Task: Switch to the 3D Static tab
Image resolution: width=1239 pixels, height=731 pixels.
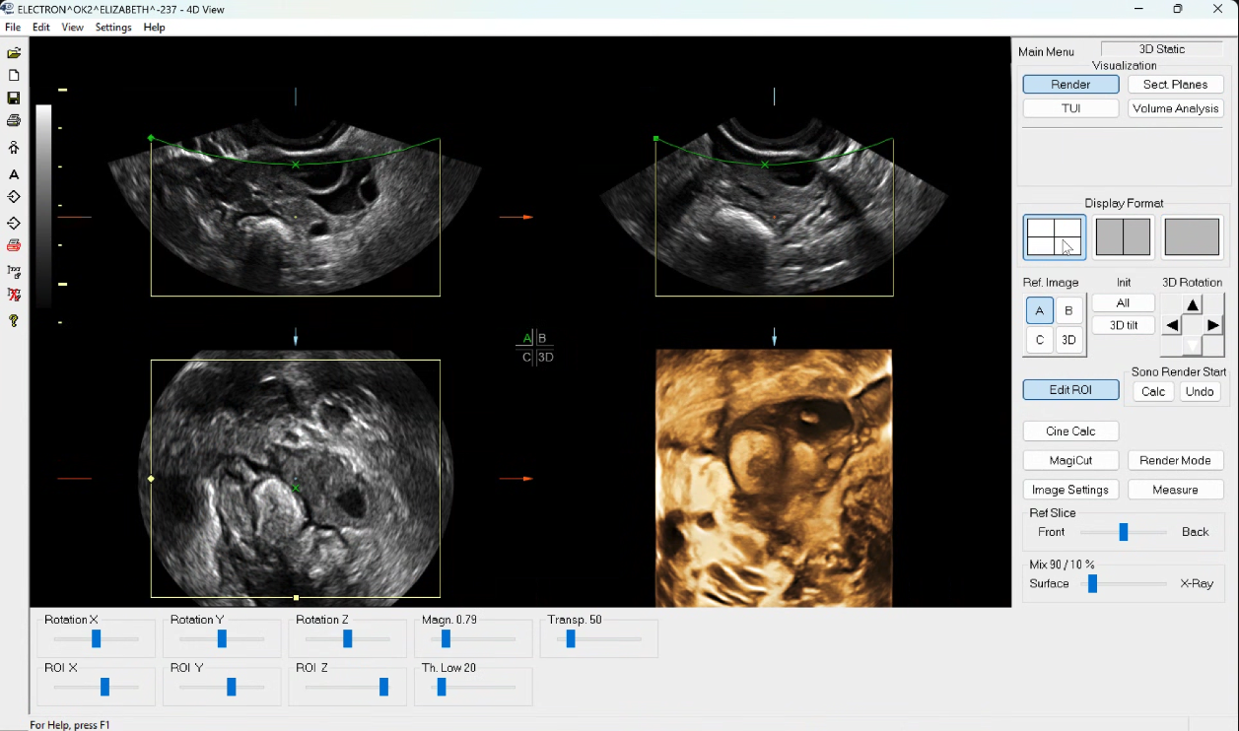Action: [1161, 49]
